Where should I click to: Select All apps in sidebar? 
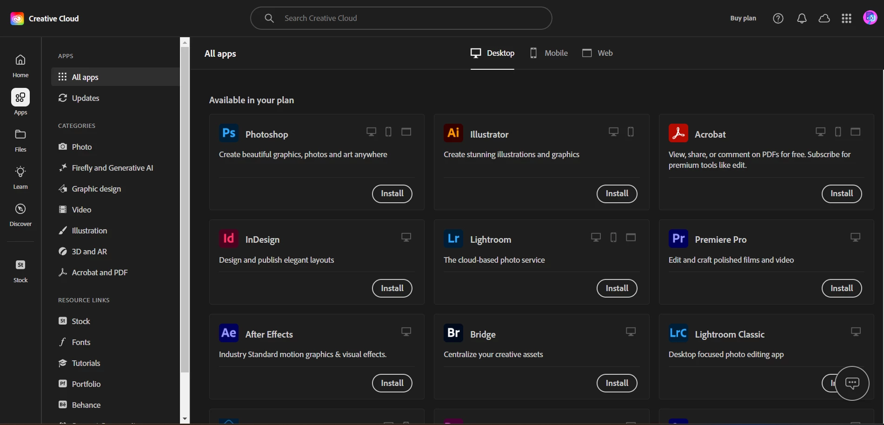pos(115,77)
